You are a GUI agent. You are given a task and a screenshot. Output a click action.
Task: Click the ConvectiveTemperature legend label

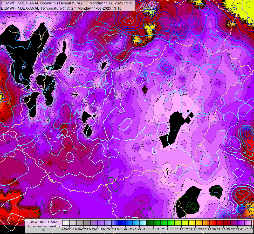[43, 226]
